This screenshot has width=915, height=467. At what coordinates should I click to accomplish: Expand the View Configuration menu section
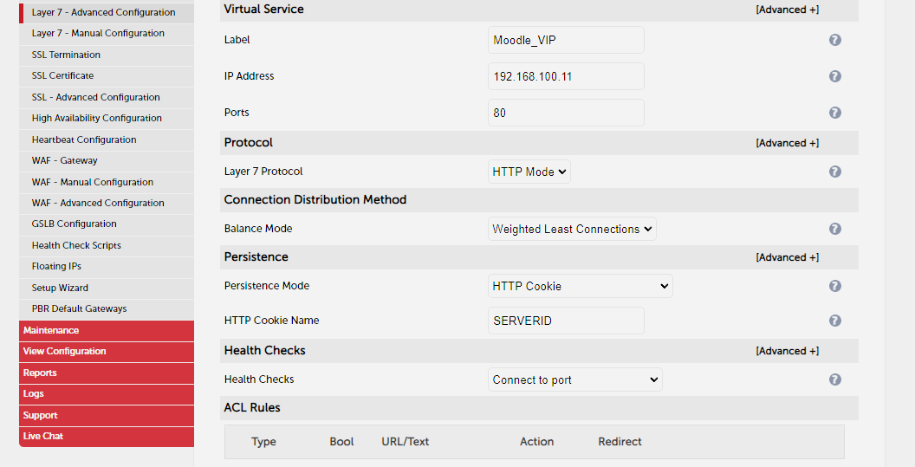point(107,352)
